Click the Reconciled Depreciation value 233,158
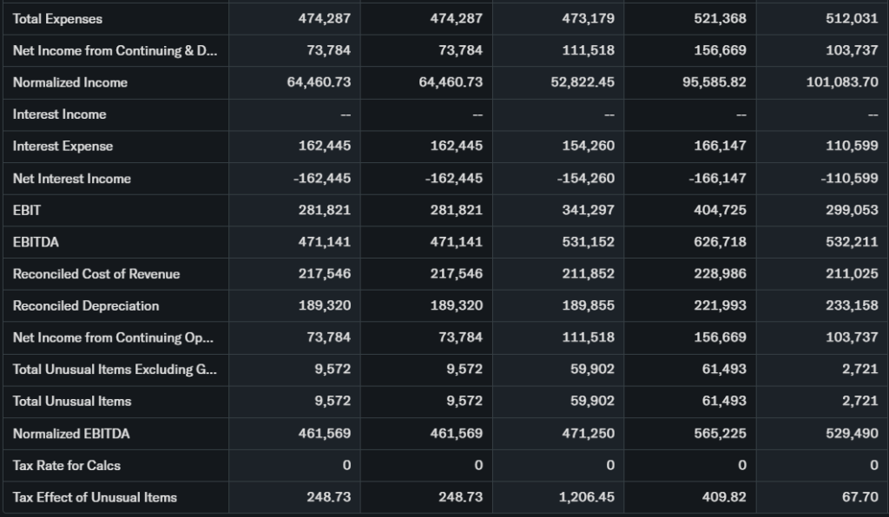Screen dimensions: 889x517 click(x=852, y=305)
